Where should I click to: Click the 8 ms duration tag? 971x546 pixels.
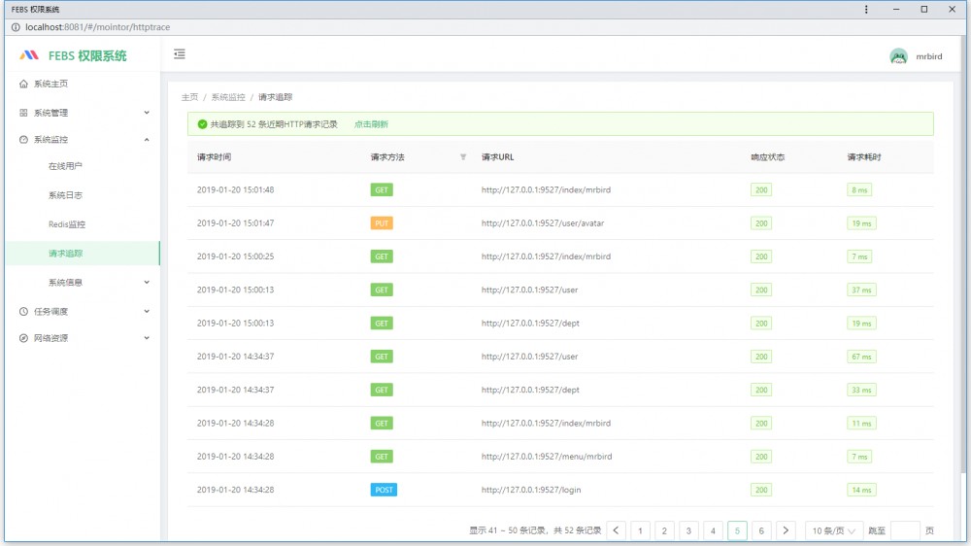[x=859, y=190]
